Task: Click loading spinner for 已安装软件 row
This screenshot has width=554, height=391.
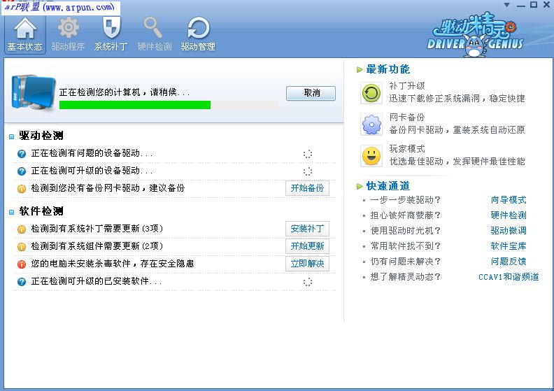Action: [x=308, y=282]
